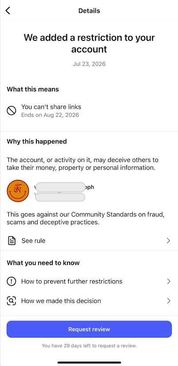Tap the orange smiley profile avatar

coord(18,191)
